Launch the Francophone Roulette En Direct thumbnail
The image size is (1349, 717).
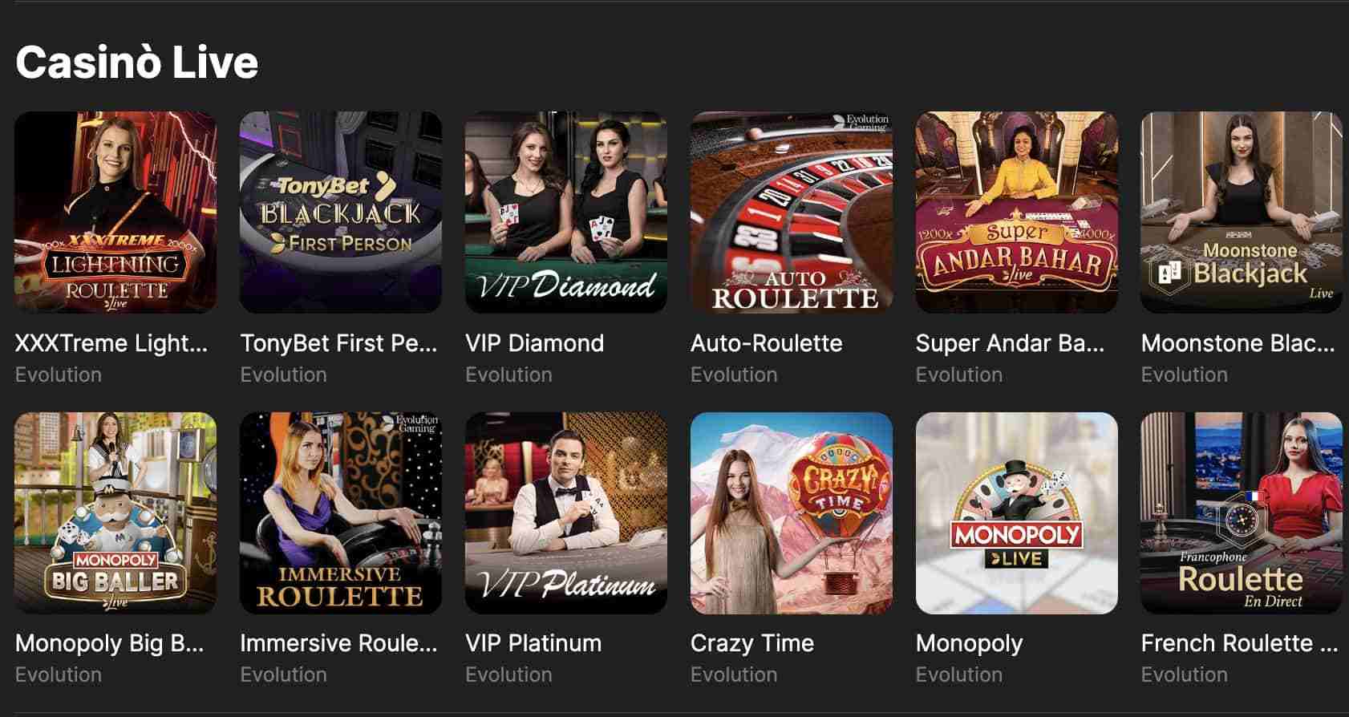pyautogui.click(x=1242, y=513)
